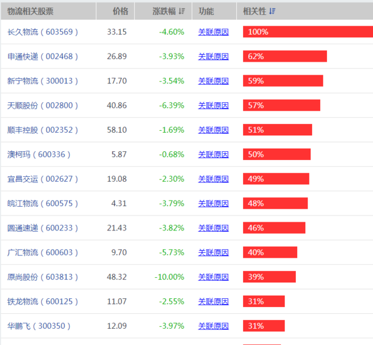373x345 pixels.
Task: Open 关联原因 link for 宜昌交运
Action: click(x=213, y=179)
